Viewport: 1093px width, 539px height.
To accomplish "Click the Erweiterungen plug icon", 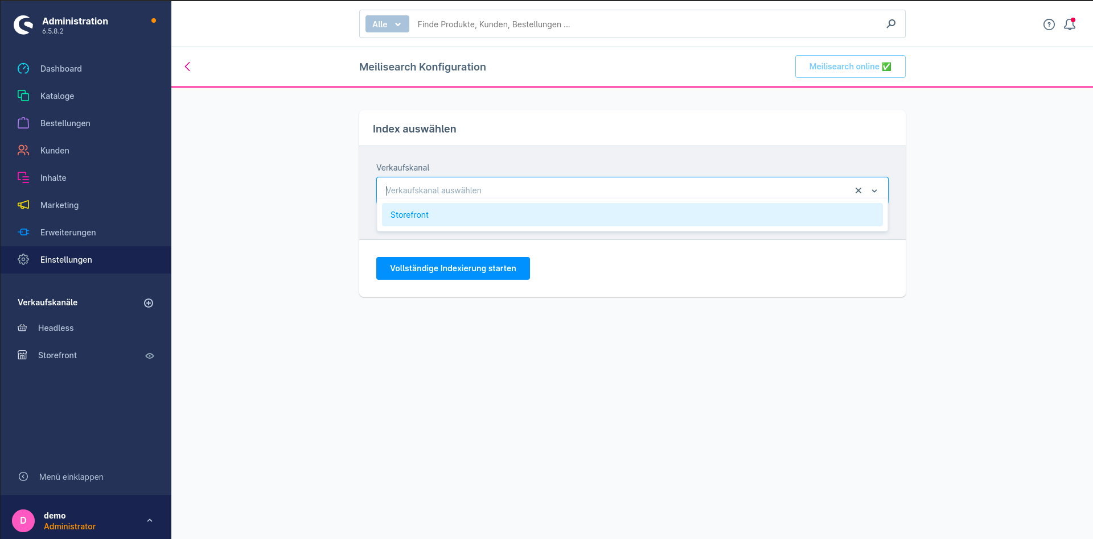I will pyautogui.click(x=23, y=232).
